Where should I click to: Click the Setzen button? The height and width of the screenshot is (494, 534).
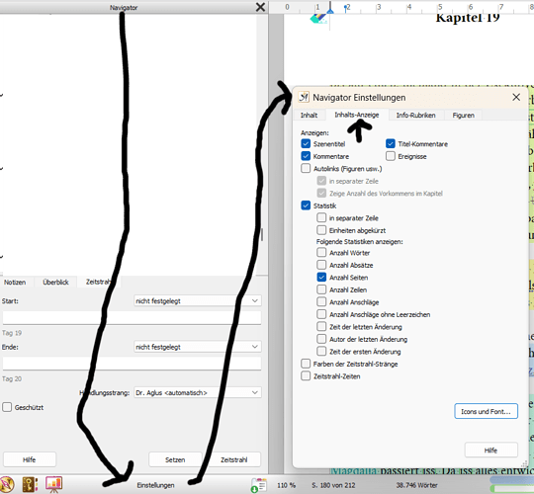point(175,459)
